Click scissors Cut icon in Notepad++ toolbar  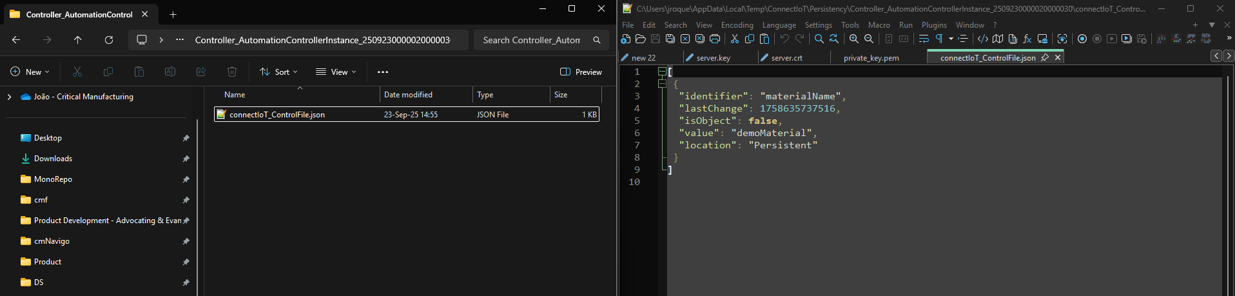[x=734, y=39]
